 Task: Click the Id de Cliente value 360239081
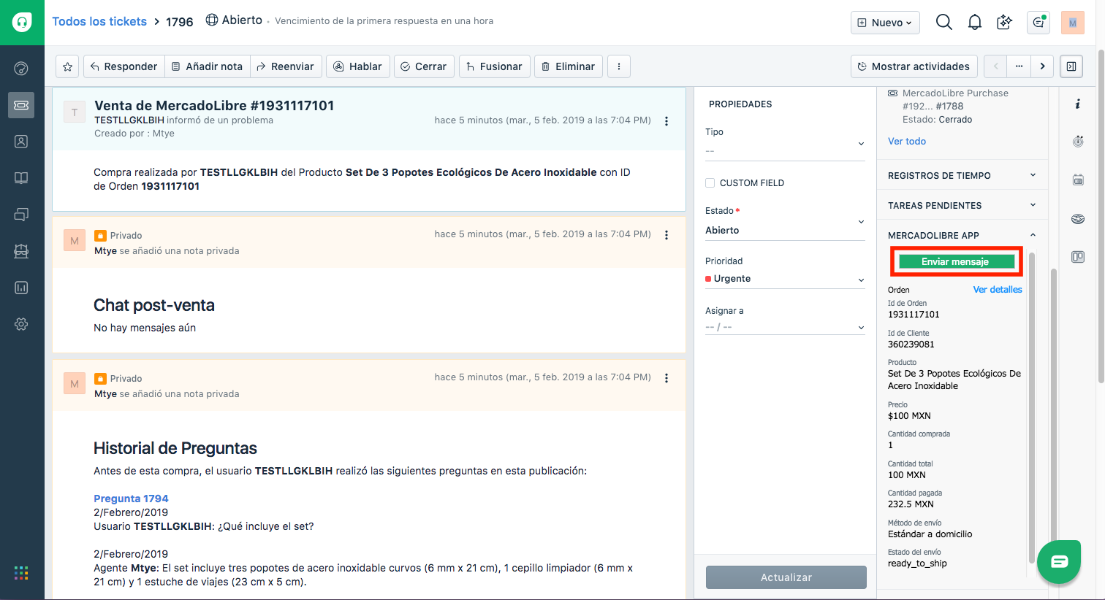click(x=911, y=345)
